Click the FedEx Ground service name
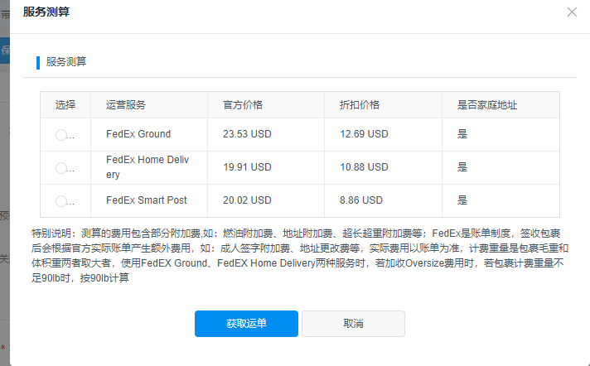The width and height of the screenshot is (590, 366). click(x=138, y=134)
